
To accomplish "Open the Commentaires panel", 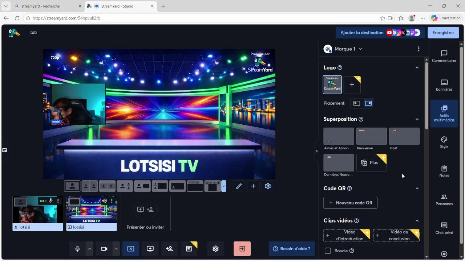I will coord(444,56).
